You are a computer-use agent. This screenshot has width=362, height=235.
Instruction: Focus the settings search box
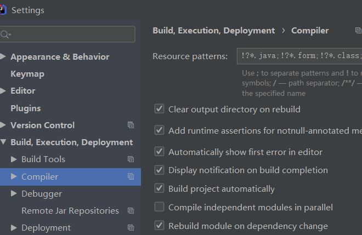[71, 35]
